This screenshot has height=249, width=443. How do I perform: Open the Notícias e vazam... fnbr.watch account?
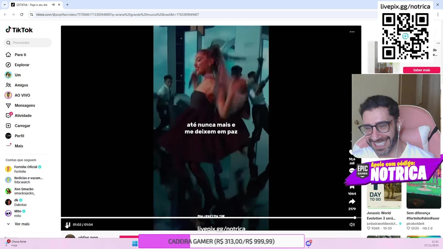pos(24,180)
